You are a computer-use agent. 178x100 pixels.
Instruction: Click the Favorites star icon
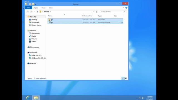(x=28, y=17)
